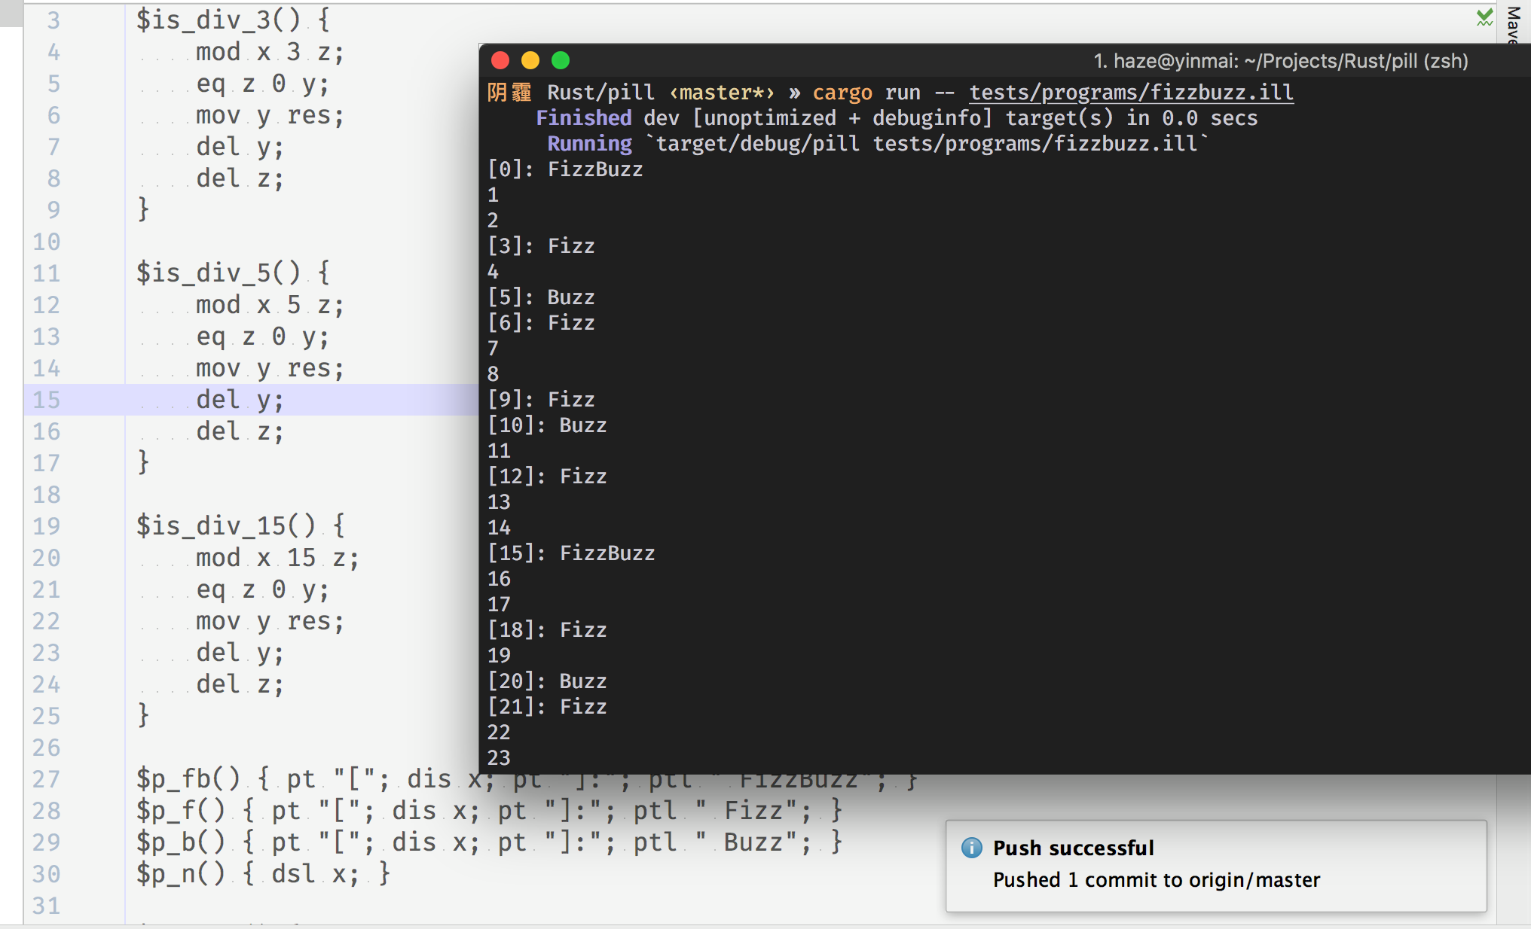Click underlined tests/programs/fizzbuzz.ill path in terminal
Screen dimensions: 1531x929
tap(1130, 93)
